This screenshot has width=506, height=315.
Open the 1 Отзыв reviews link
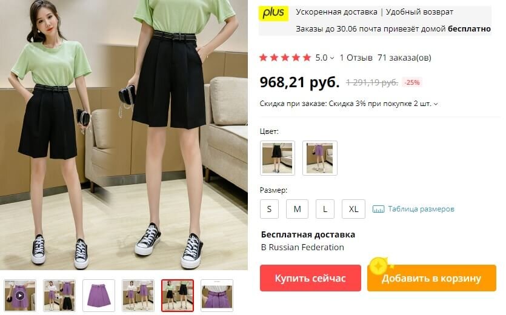click(x=356, y=58)
